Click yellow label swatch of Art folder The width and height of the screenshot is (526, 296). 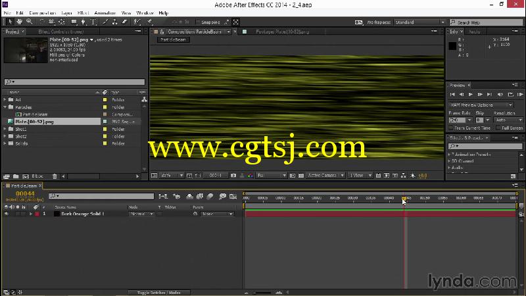pos(105,100)
